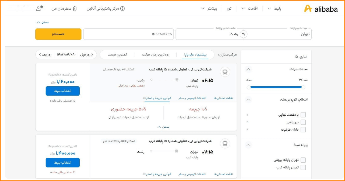Go to next day (روز بعد)
The height and width of the screenshot is (181, 345).
click(x=44, y=55)
